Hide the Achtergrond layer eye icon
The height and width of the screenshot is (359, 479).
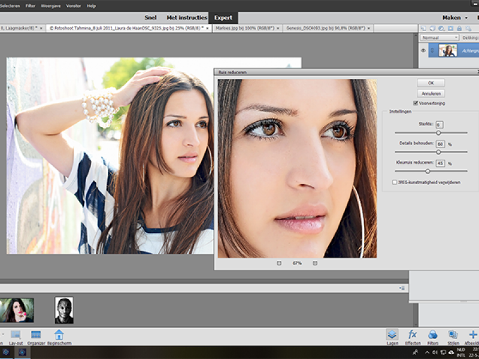[423, 51]
